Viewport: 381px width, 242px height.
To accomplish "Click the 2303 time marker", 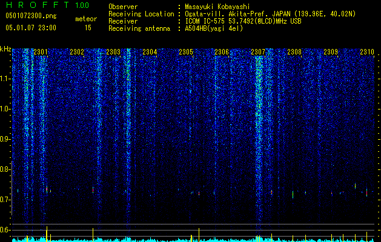I will click(113, 52).
